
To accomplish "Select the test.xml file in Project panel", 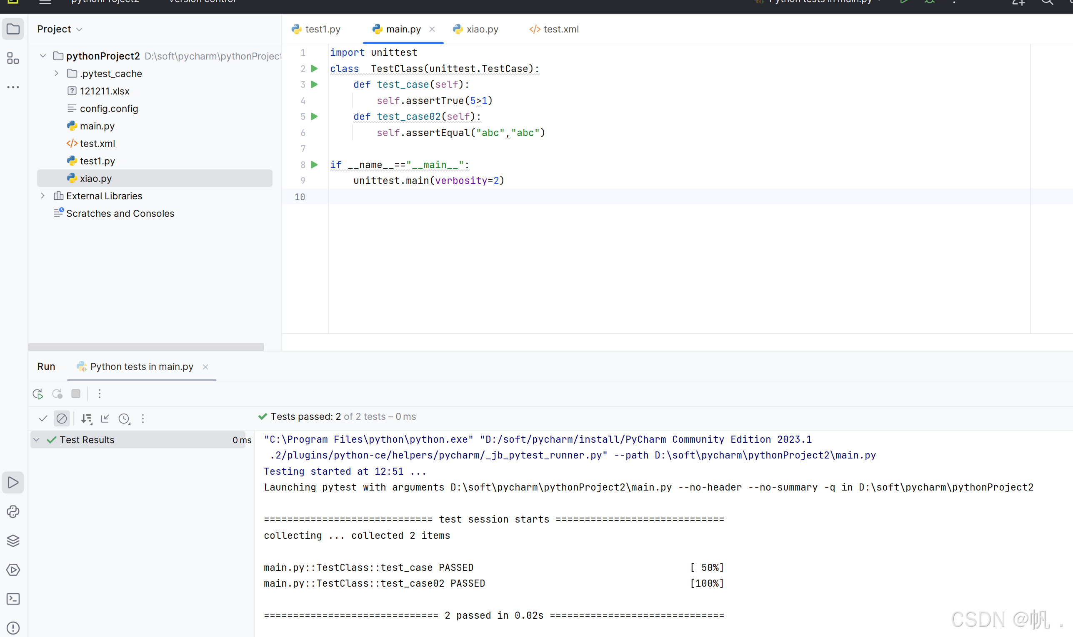I will pyautogui.click(x=97, y=144).
